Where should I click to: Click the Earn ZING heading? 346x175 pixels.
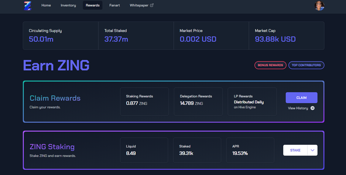tap(56, 65)
